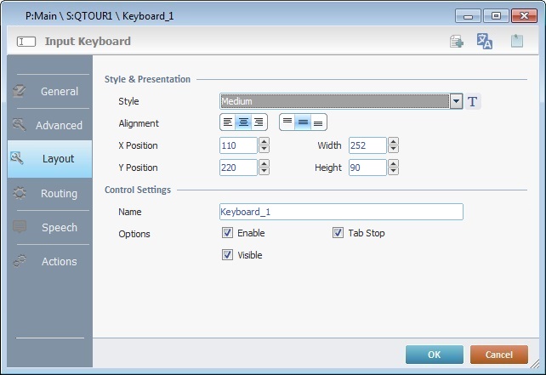
Task: Decrease Height value with down arrow
Action: click(x=394, y=172)
